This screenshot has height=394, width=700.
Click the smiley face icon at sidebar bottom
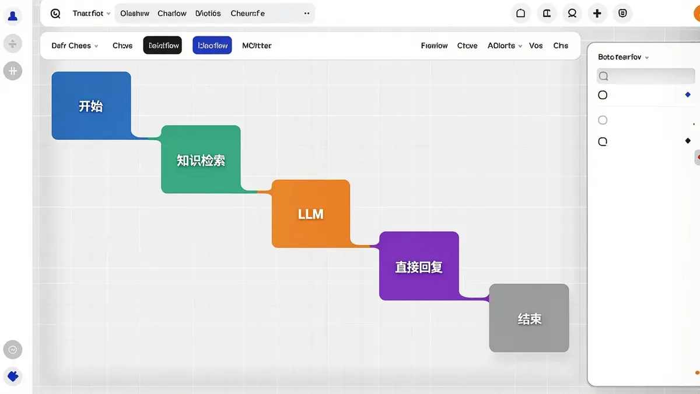coord(12,350)
